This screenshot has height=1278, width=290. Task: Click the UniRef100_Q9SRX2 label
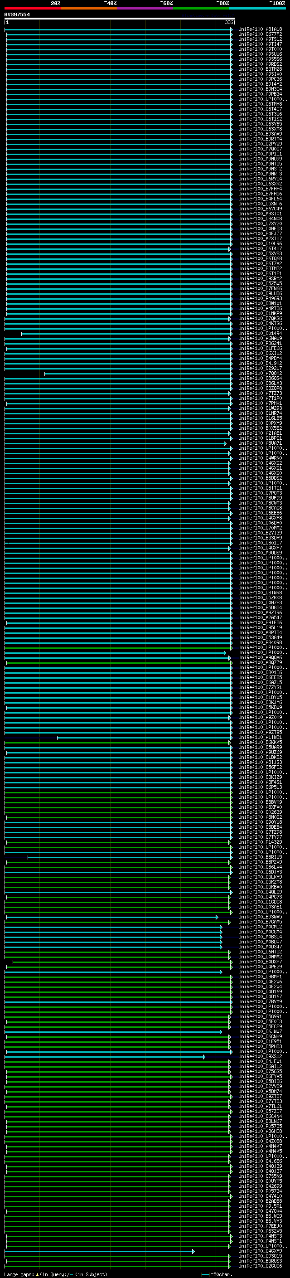[x=260, y=278]
